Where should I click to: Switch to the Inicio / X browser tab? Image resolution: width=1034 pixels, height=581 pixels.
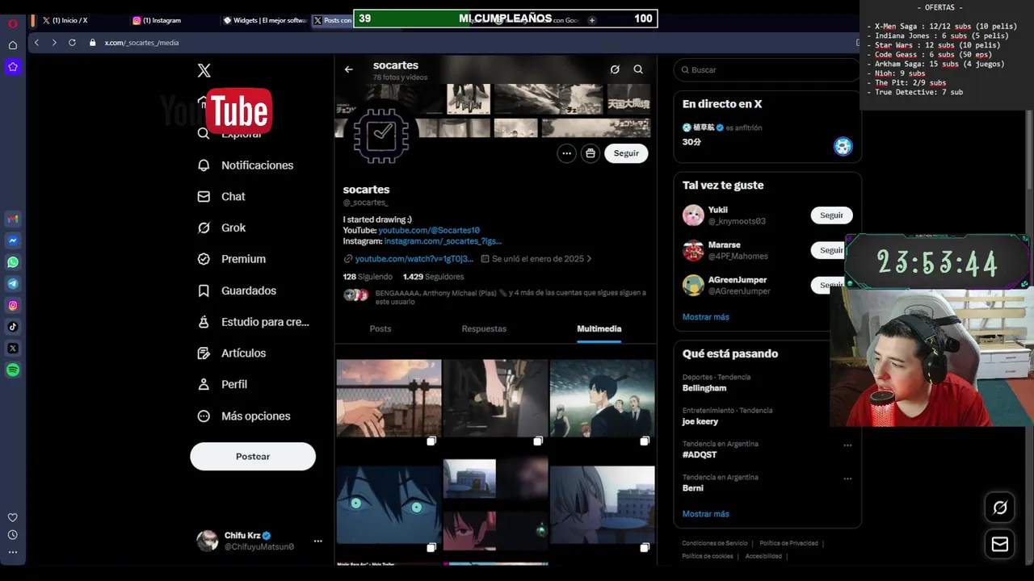click(81, 20)
